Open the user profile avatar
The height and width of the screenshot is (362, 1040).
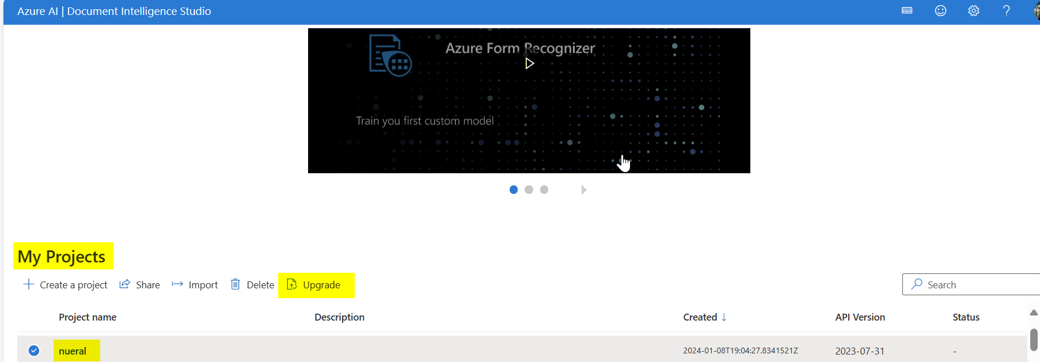[1037, 11]
